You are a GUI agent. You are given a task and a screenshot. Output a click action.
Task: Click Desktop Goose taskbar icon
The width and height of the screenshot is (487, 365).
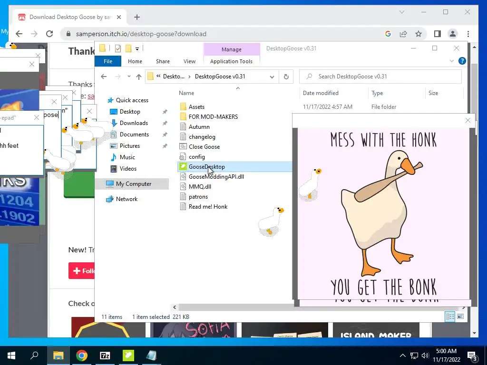[x=128, y=355]
